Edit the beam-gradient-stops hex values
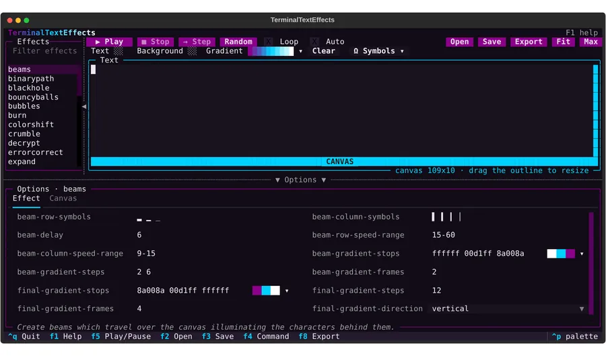Image resolution: width=606 pixels, height=356 pixels. pyautogui.click(x=477, y=254)
